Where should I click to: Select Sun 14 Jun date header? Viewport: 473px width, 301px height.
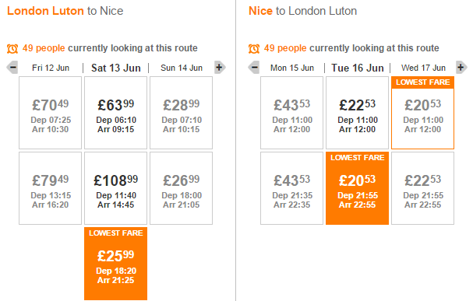(x=182, y=68)
